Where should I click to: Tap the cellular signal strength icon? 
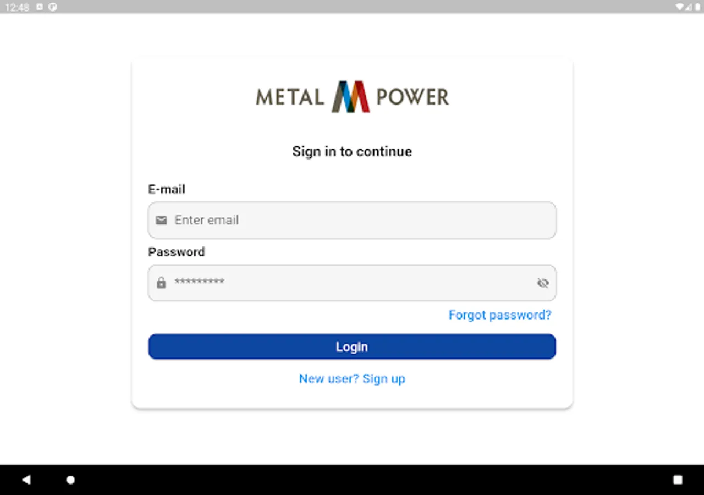click(x=689, y=7)
